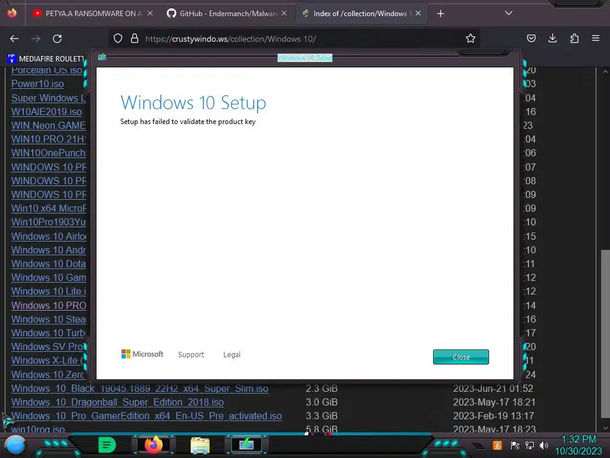610x458 pixels.
Task: Open the Firefox Downloads panel
Action: [552, 38]
